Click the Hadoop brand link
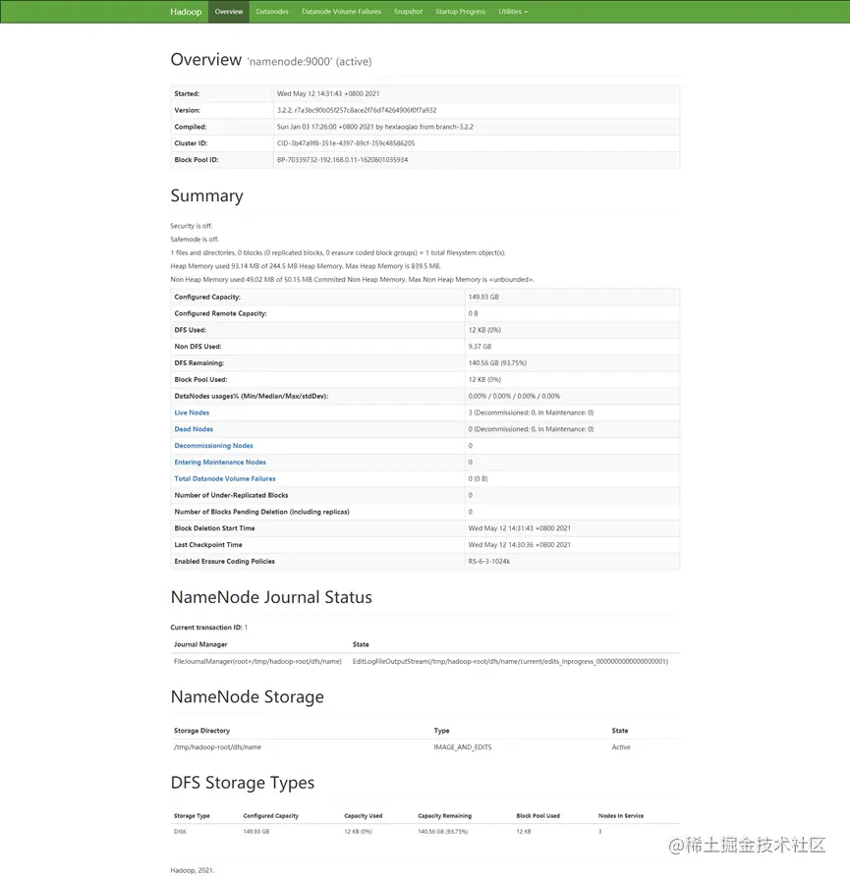850x879 pixels. click(186, 12)
